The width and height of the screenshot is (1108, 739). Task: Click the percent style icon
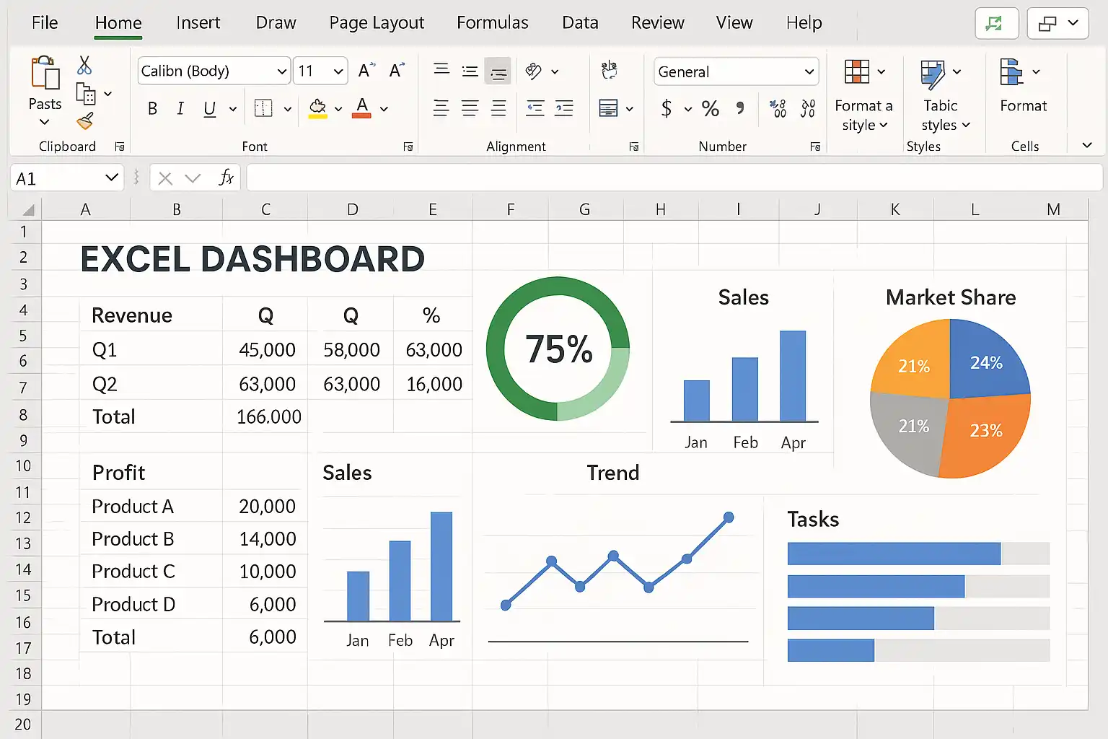[x=711, y=109]
